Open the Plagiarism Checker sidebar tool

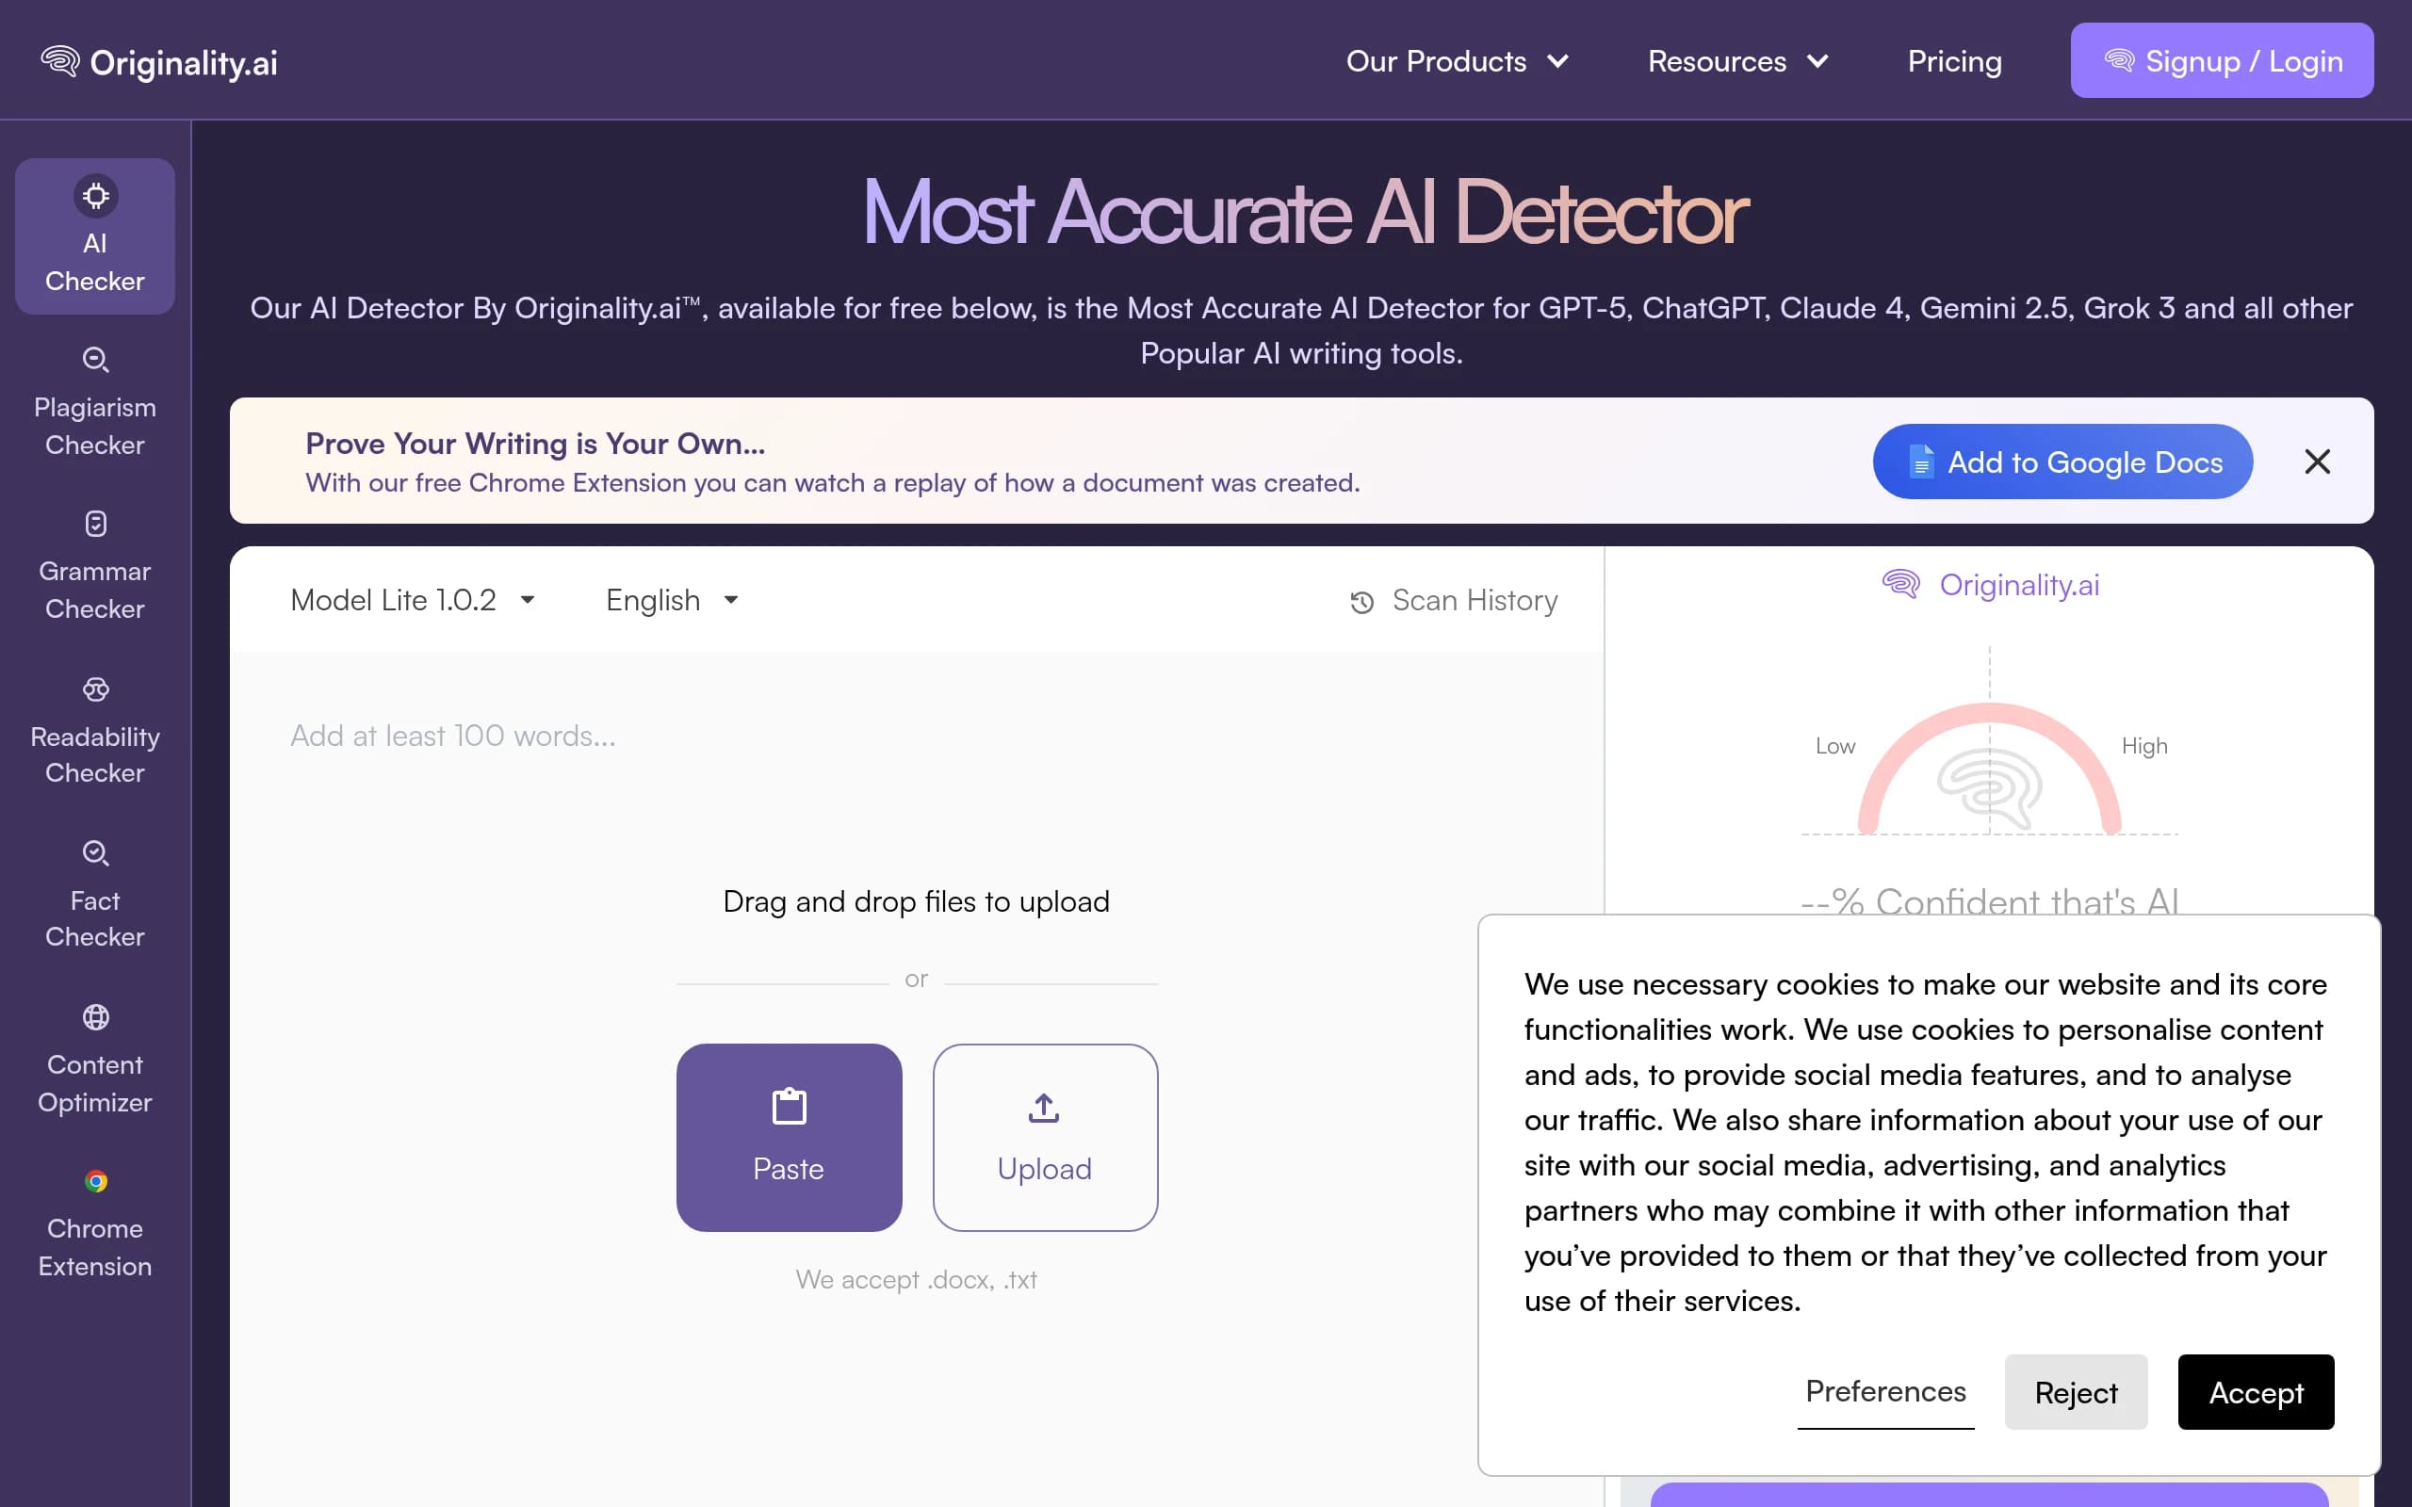pos(94,401)
